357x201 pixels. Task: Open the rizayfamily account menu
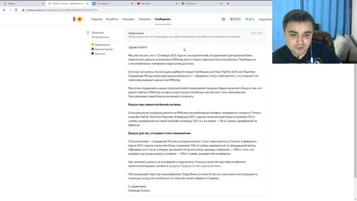click(x=265, y=20)
